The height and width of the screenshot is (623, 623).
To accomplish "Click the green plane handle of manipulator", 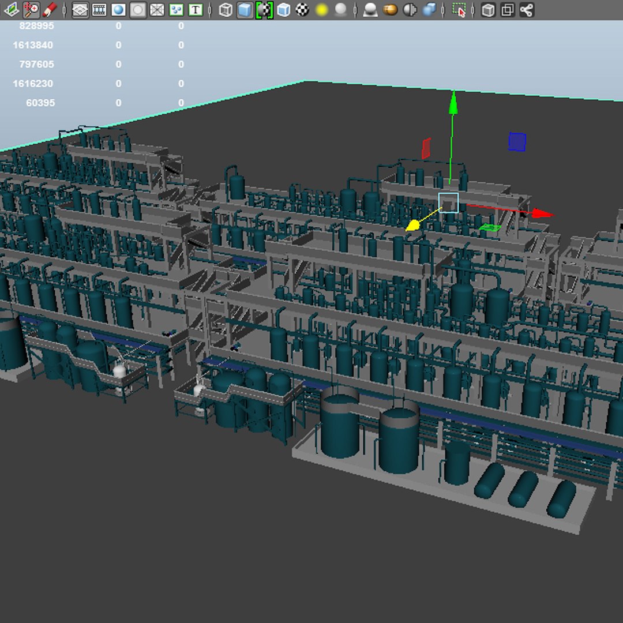I will point(490,227).
